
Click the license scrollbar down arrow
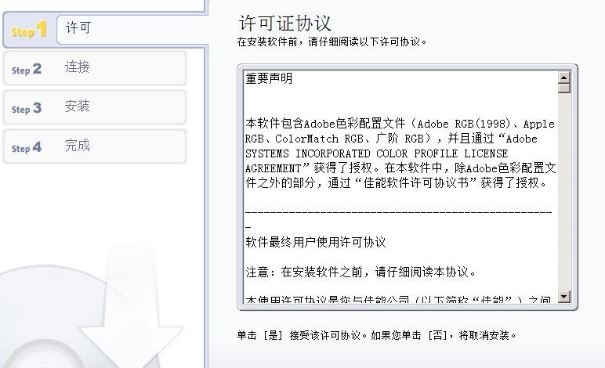[x=564, y=297]
